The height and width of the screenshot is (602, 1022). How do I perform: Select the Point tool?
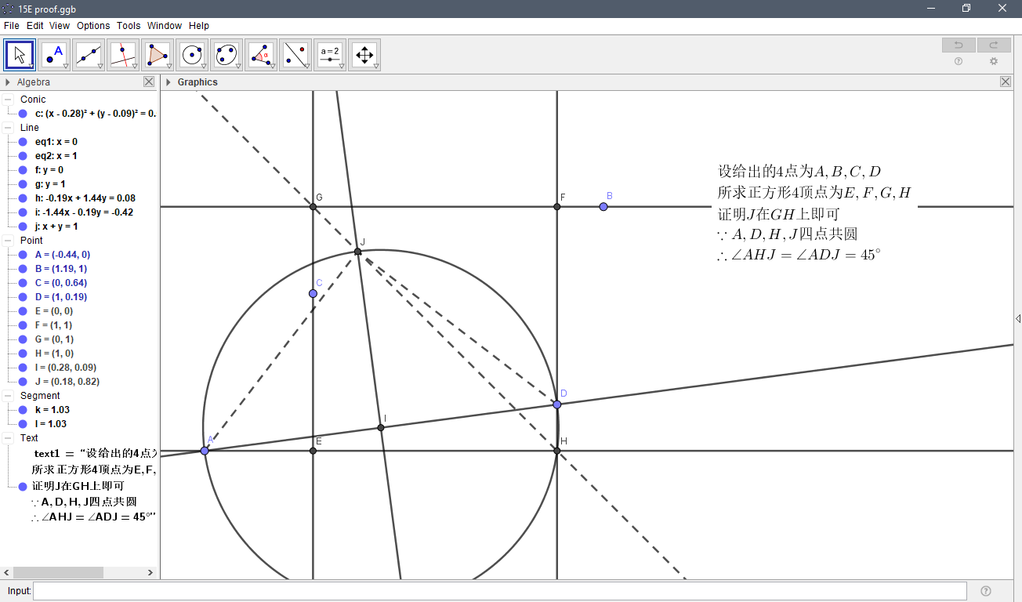53,54
